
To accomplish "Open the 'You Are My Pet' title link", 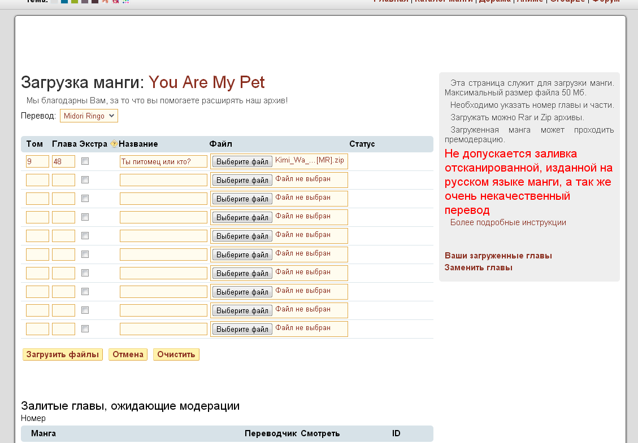I will click(x=207, y=82).
